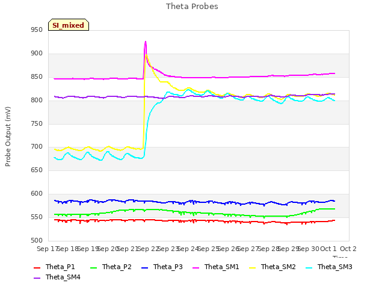Click the 800 y-axis tick label
Image resolution: width=385 pixels, height=289 pixels.
[37, 100]
